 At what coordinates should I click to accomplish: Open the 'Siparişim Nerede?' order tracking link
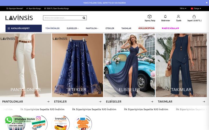(x=15, y=8)
